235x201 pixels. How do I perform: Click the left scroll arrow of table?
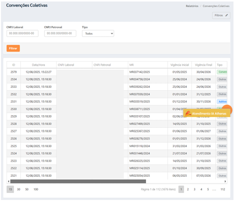tap(9, 181)
